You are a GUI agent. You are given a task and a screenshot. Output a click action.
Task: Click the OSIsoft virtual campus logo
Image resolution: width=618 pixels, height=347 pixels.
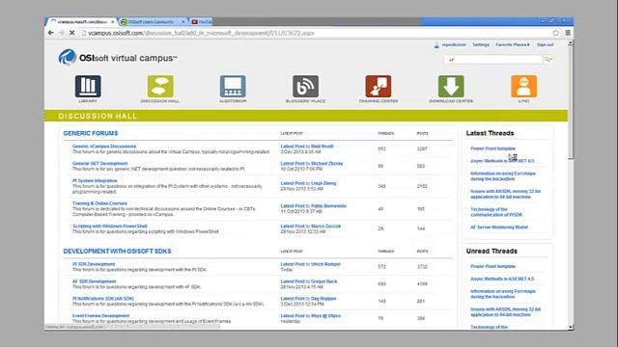coord(118,58)
